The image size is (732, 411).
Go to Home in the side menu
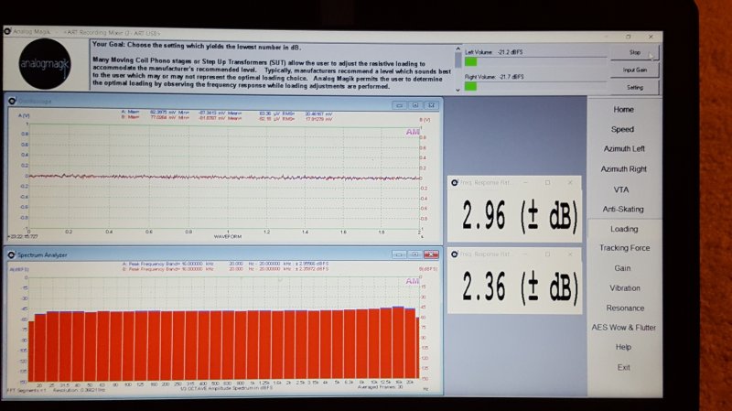pos(623,109)
